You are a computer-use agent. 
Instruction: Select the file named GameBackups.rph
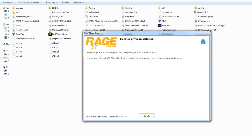pos(206,17)
